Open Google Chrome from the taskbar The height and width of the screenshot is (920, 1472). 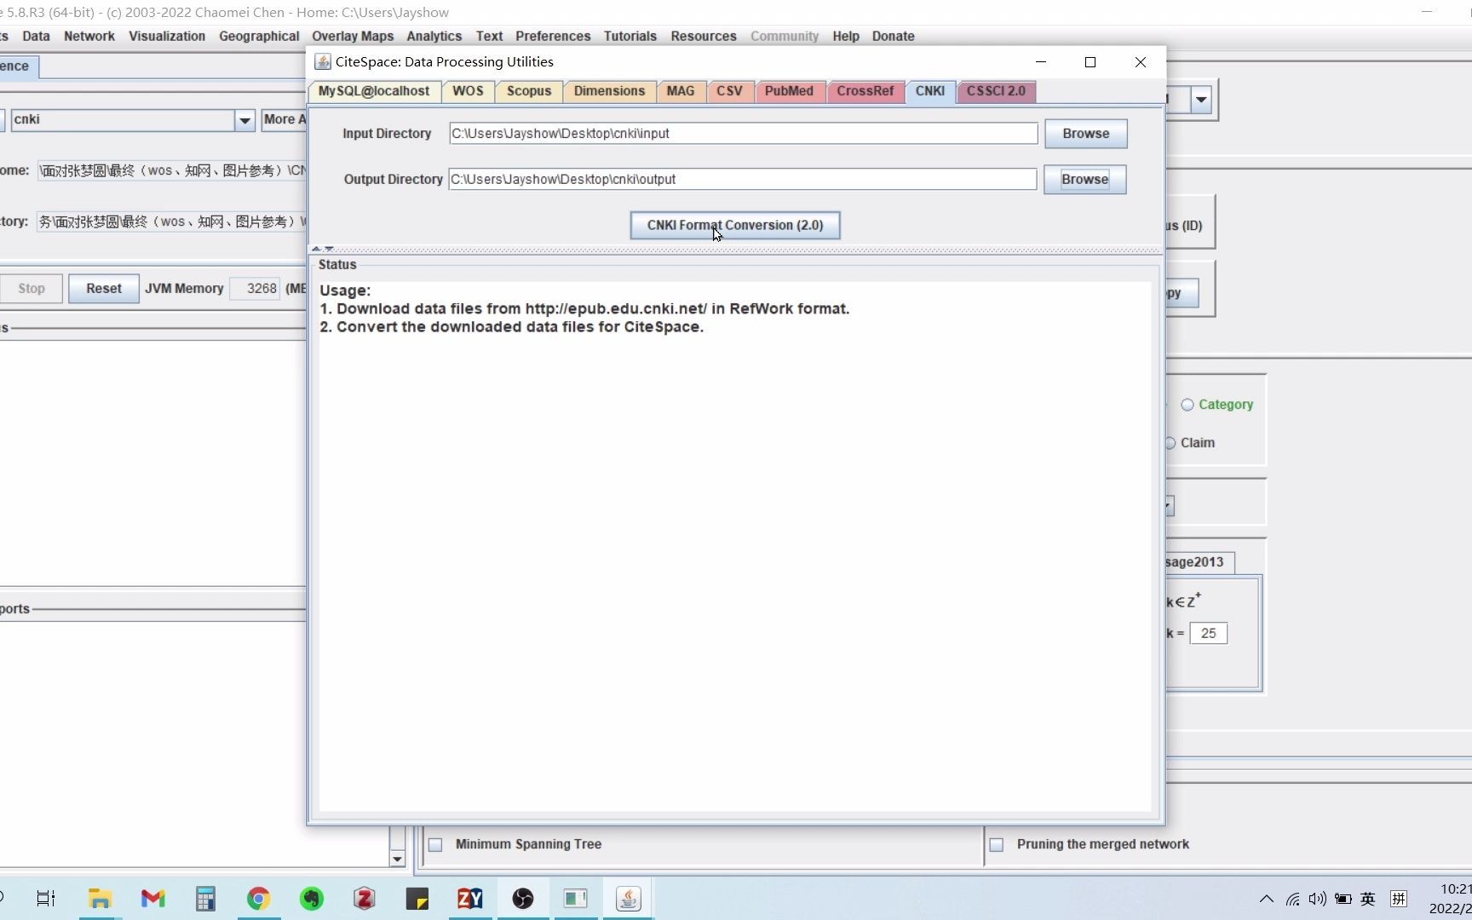click(x=258, y=898)
